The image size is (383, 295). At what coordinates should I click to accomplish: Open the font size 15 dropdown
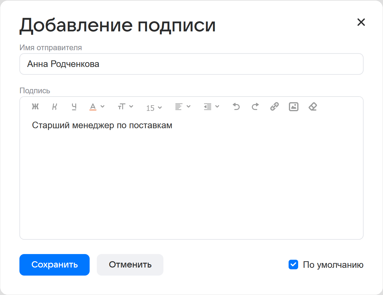[154, 108]
